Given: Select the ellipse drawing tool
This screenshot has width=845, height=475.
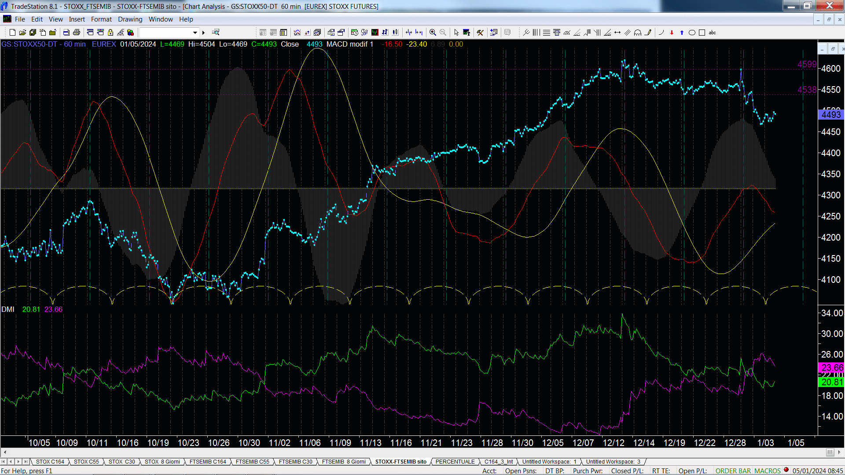Looking at the screenshot, I should [x=692, y=33].
